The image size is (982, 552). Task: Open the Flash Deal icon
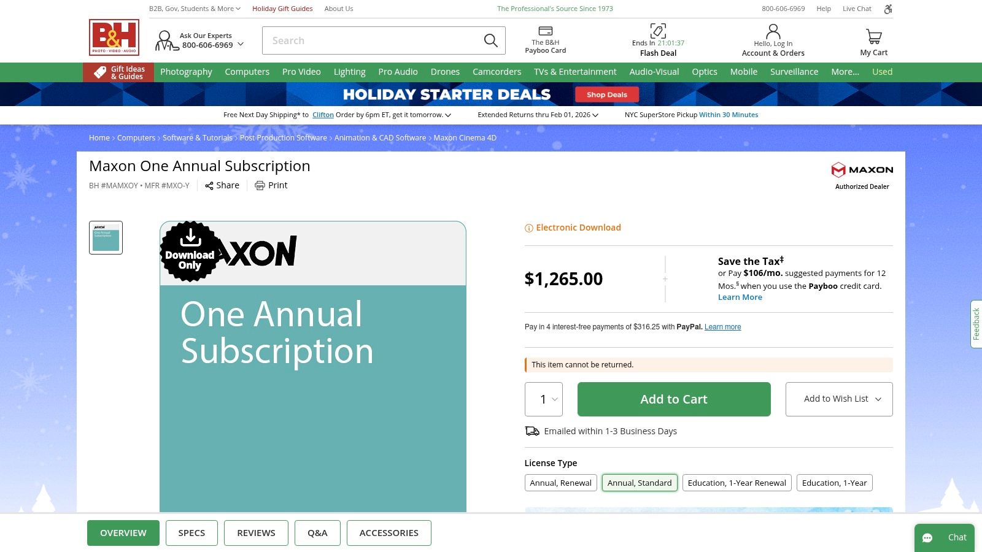(658, 31)
